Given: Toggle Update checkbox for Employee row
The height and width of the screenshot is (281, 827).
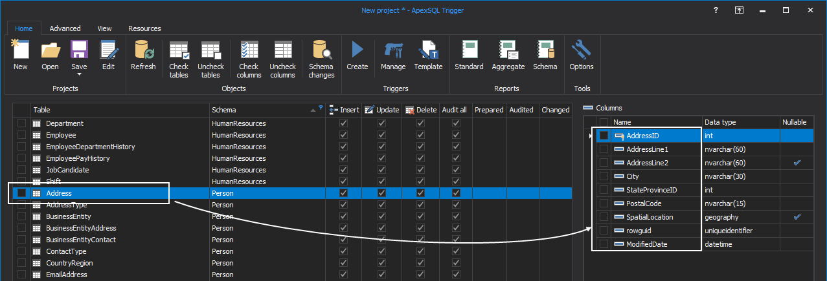Looking at the screenshot, I should click(381, 135).
